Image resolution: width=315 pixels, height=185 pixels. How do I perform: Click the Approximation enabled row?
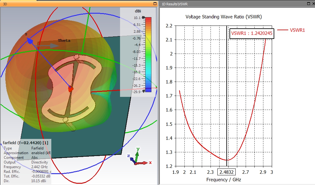[27, 153]
